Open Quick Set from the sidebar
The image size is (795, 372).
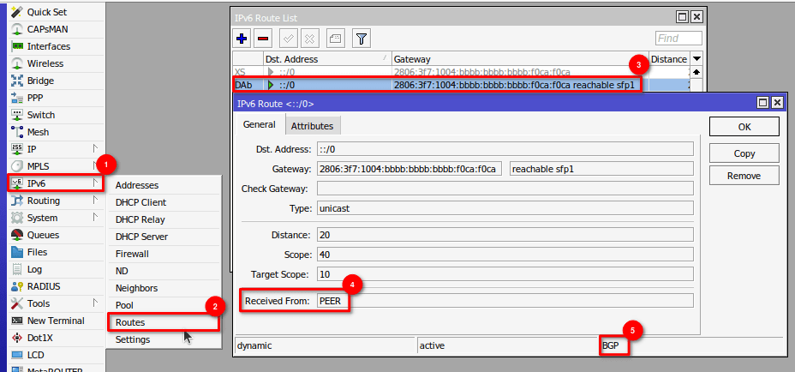[x=46, y=12]
